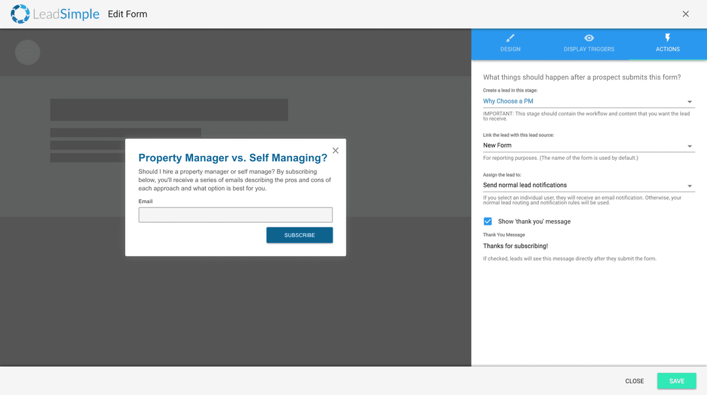Image resolution: width=707 pixels, height=395 pixels.
Task: Click the eye icon for Display Triggers
Action: (x=589, y=38)
